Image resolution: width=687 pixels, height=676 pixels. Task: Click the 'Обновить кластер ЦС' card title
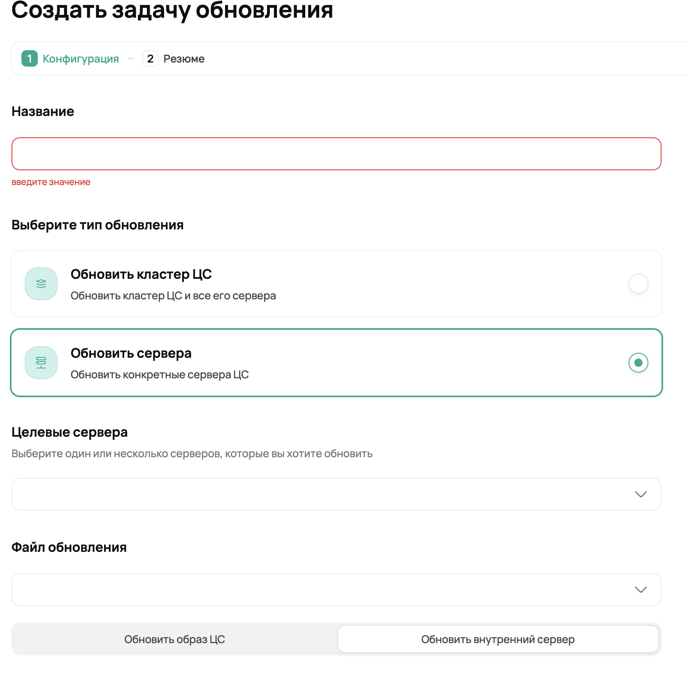click(141, 274)
